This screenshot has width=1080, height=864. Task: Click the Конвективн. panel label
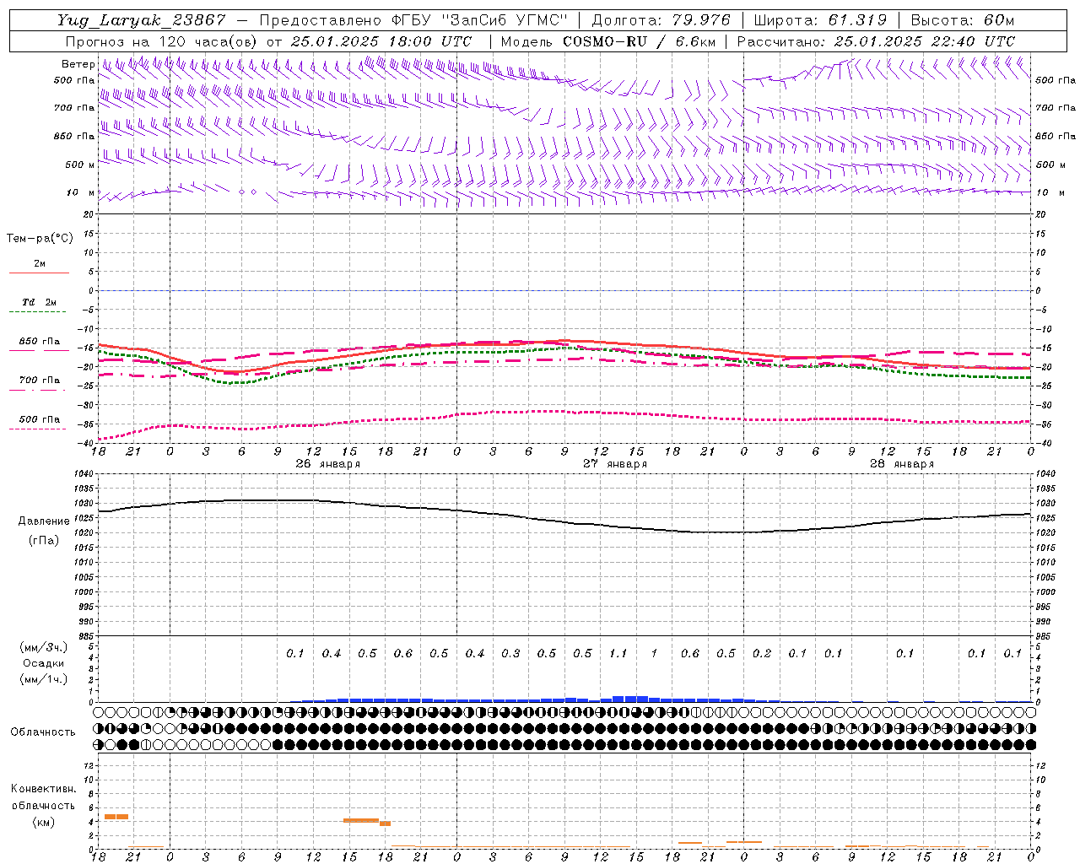(43, 789)
